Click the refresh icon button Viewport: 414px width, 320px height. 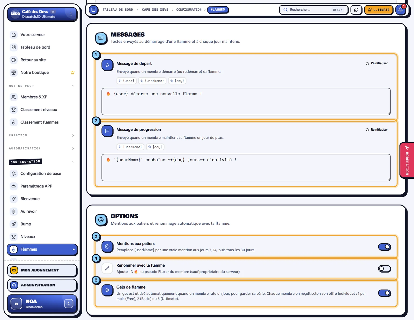356,10
